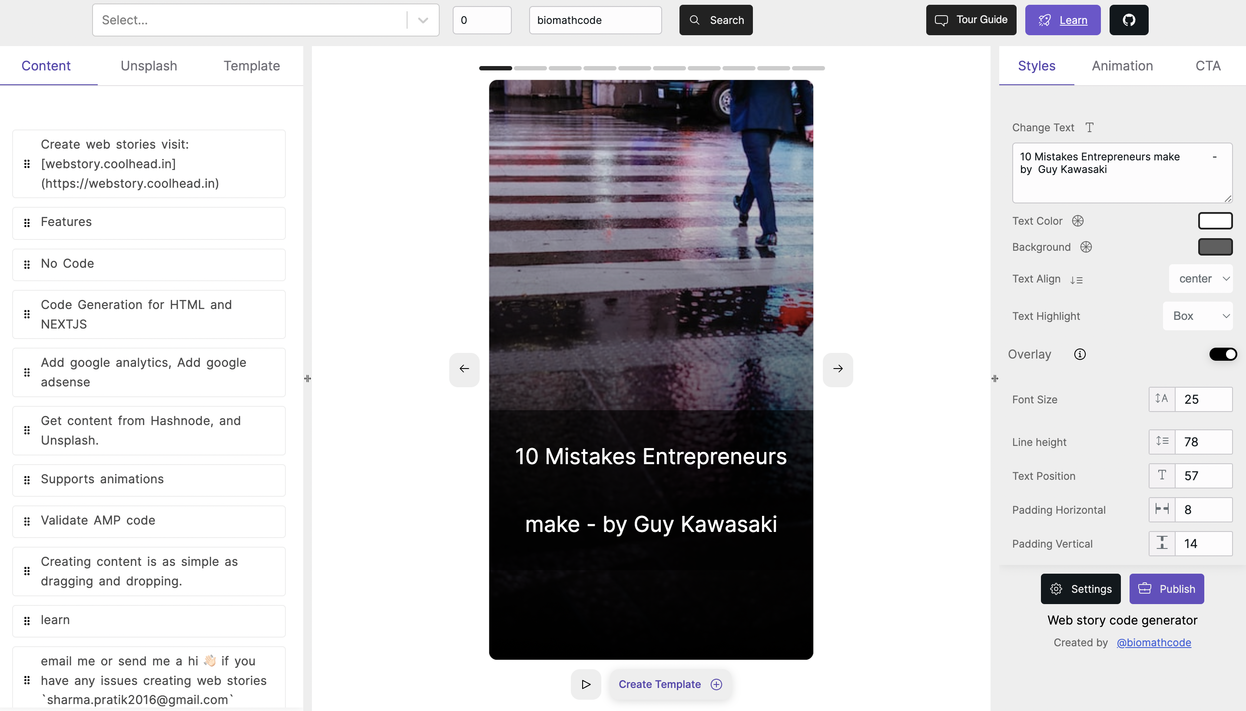Open the white Text Color swatch
The image size is (1246, 711).
pyautogui.click(x=1215, y=221)
